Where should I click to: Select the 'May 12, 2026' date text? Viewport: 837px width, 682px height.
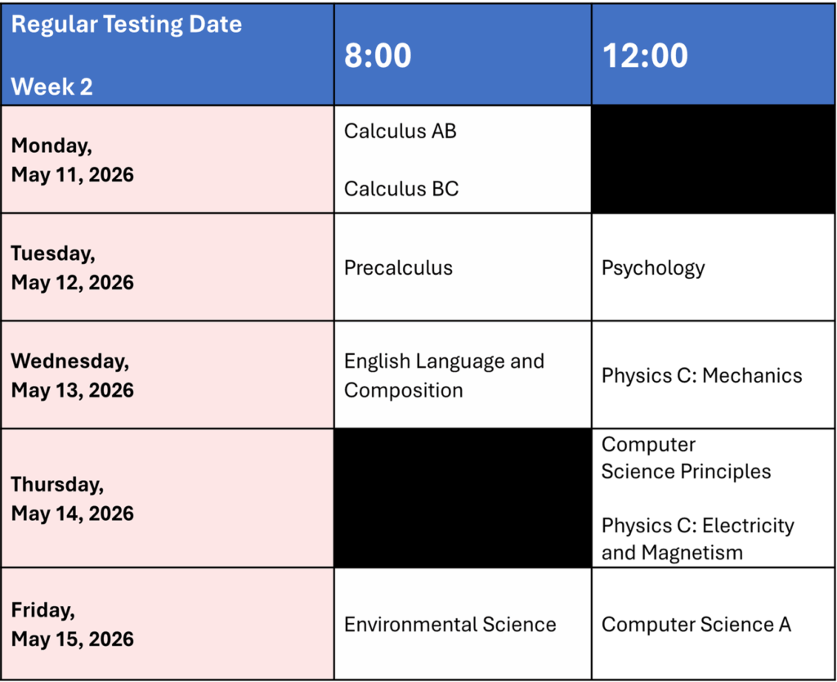coord(73,283)
